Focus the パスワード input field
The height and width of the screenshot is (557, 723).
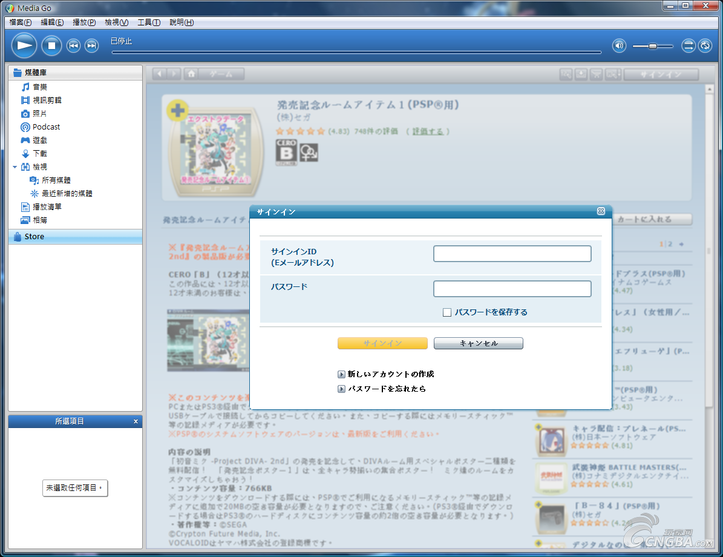coord(512,289)
